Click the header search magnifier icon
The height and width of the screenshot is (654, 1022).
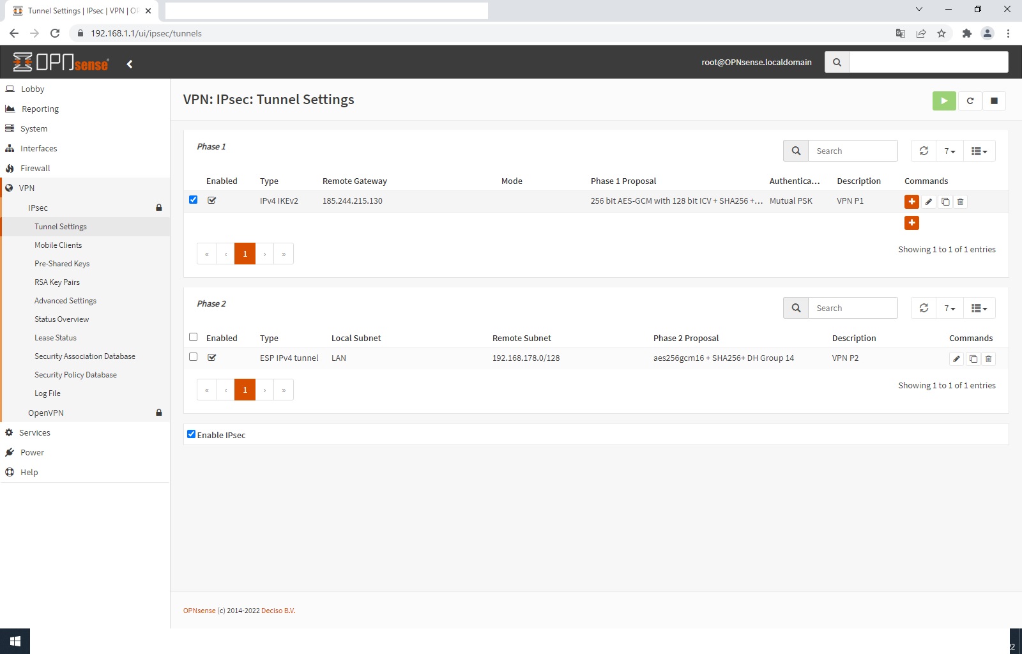click(837, 62)
